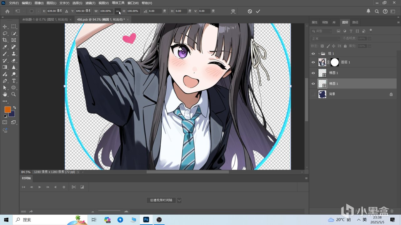Open the workspace switcher button

(393, 11)
